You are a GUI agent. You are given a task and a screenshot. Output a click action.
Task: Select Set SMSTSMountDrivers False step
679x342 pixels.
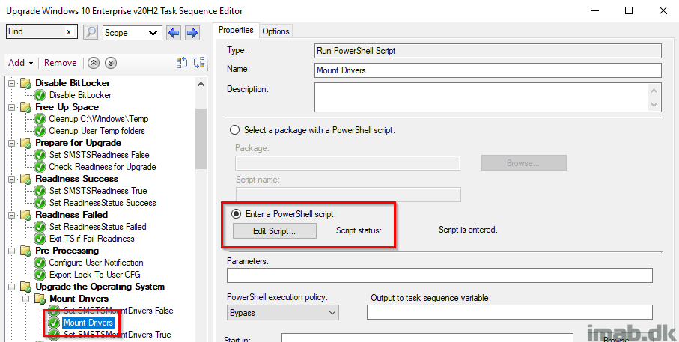pyautogui.click(x=118, y=311)
